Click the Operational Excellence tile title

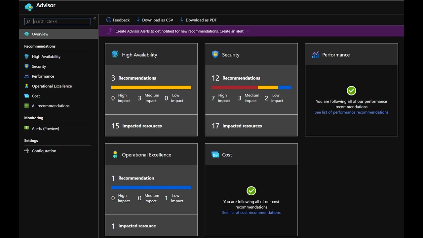[146, 155]
